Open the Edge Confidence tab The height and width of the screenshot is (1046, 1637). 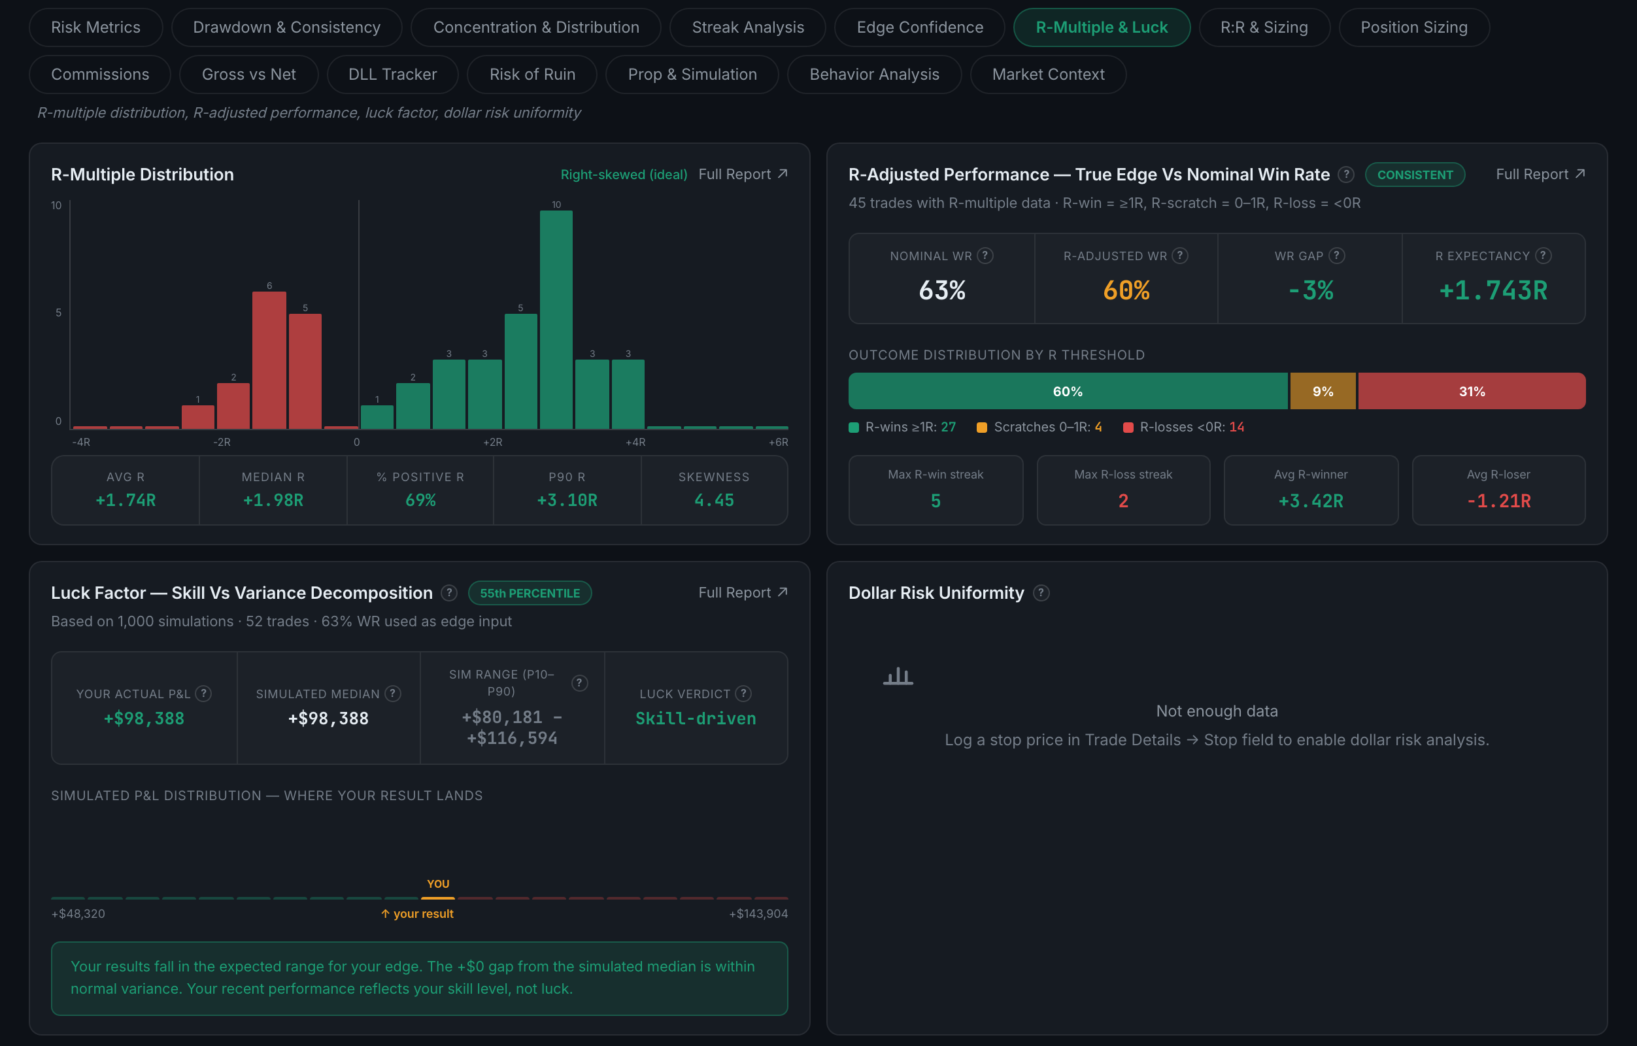click(919, 27)
